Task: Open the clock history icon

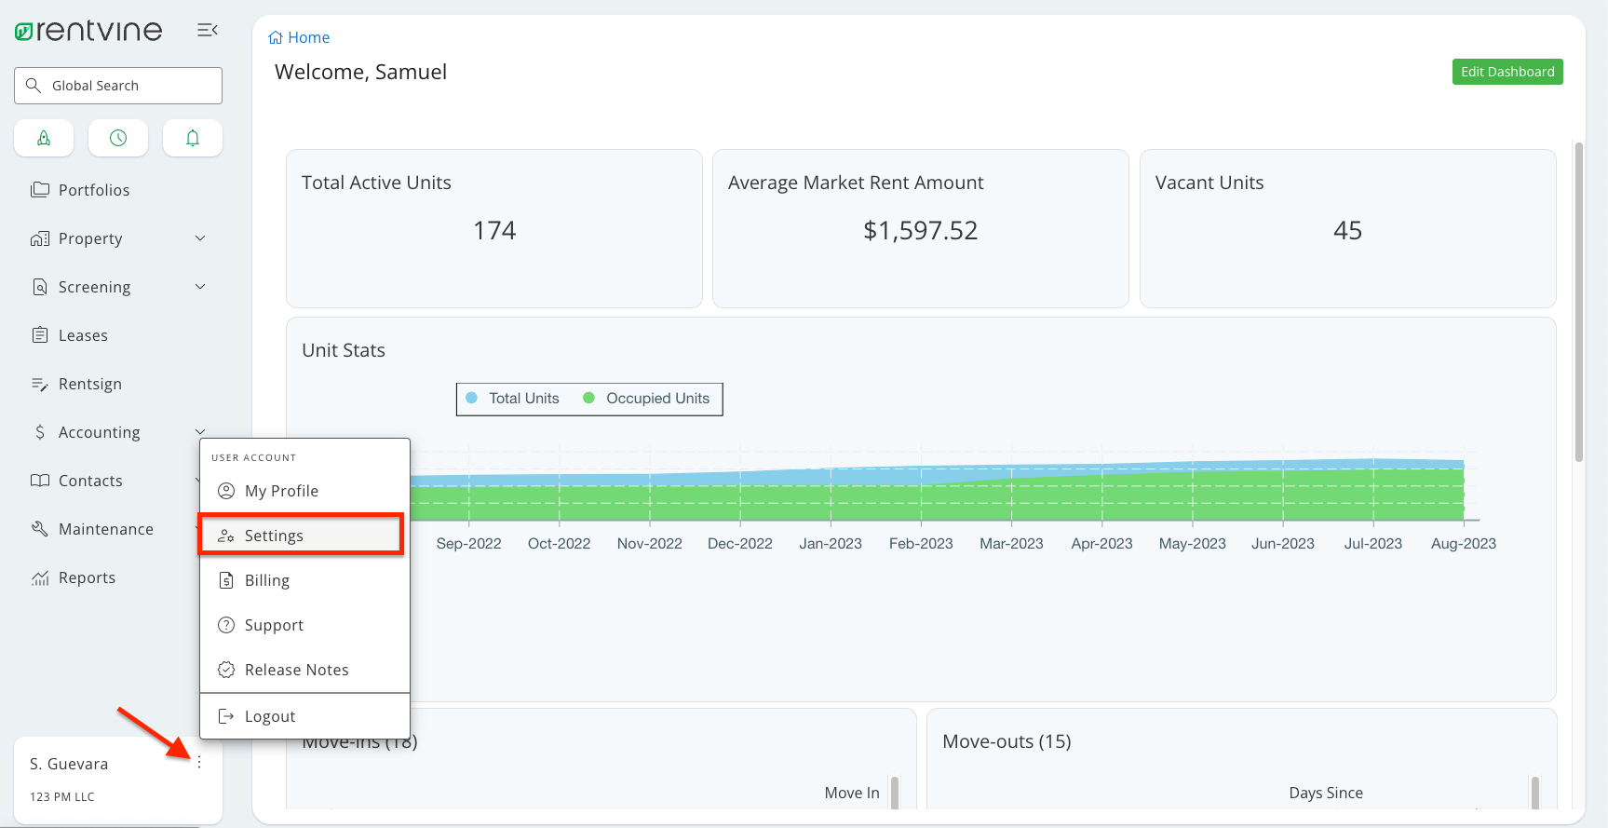Action: 118,138
